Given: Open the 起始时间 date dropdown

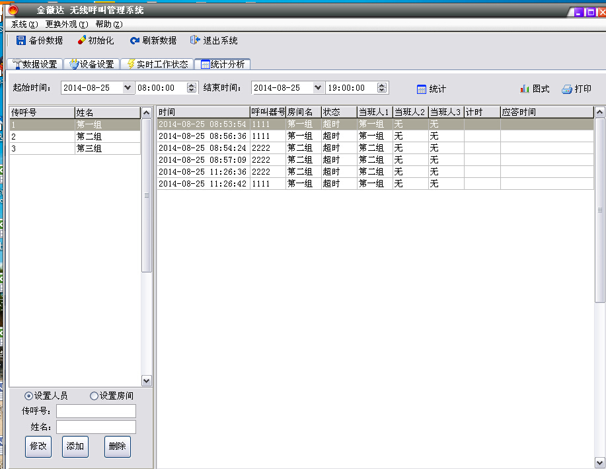Looking at the screenshot, I should pos(128,88).
